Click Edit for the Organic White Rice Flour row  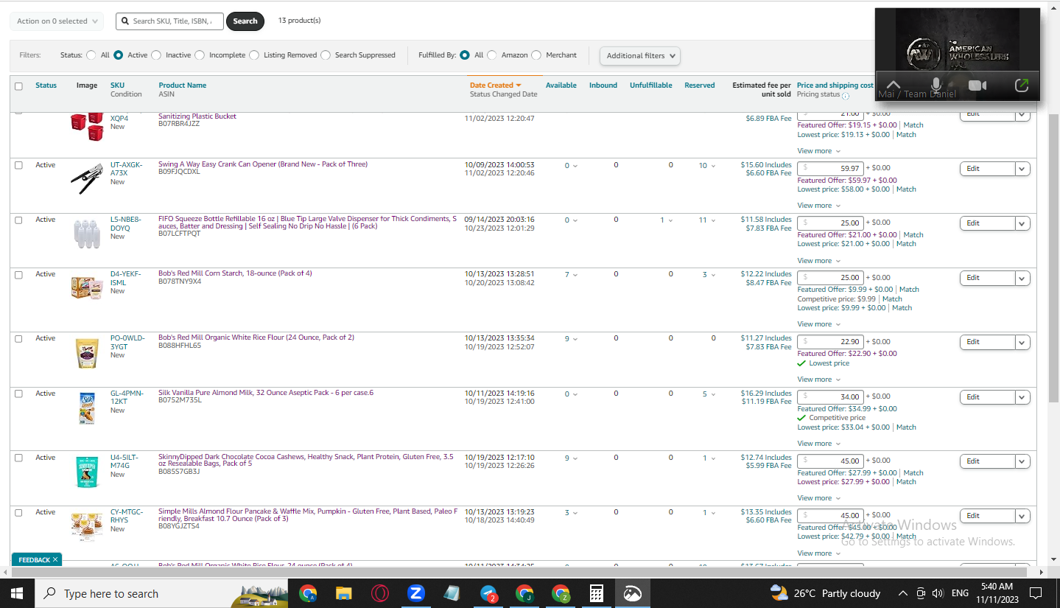click(988, 342)
